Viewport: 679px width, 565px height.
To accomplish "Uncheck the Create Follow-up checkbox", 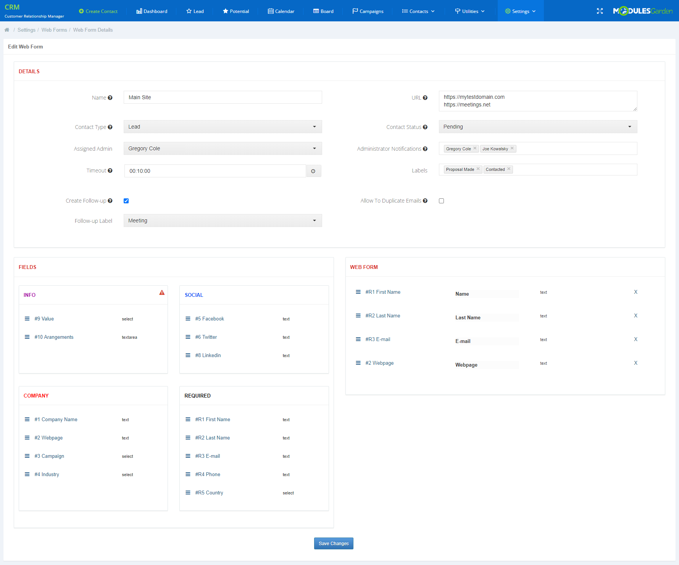I will click(126, 201).
